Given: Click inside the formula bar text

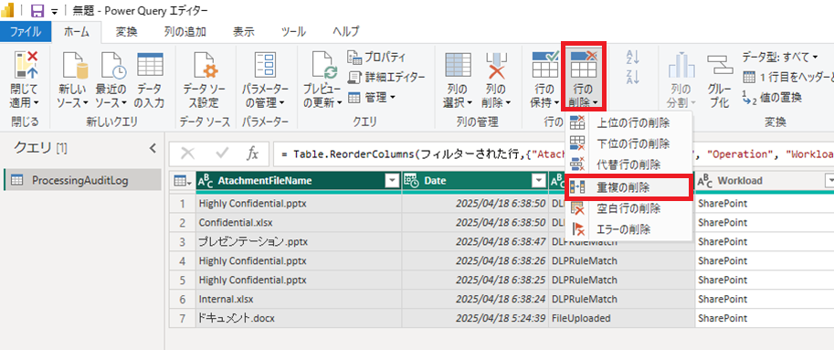Looking at the screenshot, I should pos(554,154).
